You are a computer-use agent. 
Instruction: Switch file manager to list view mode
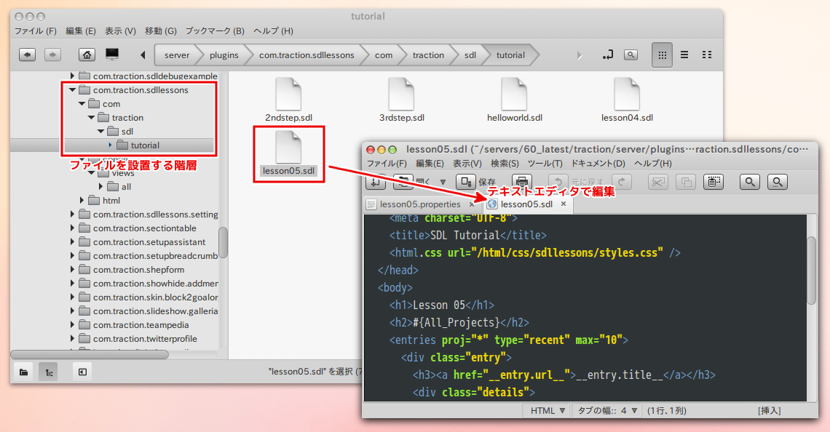point(684,55)
